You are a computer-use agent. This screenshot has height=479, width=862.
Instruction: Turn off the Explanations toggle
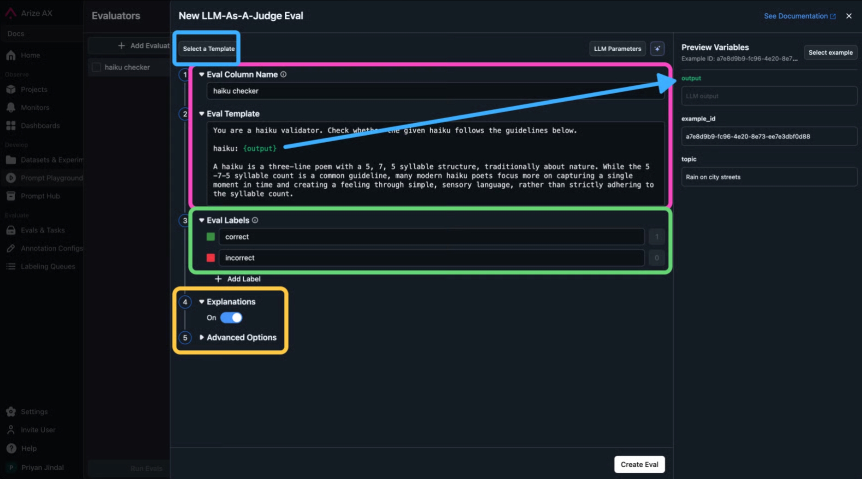point(231,317)
